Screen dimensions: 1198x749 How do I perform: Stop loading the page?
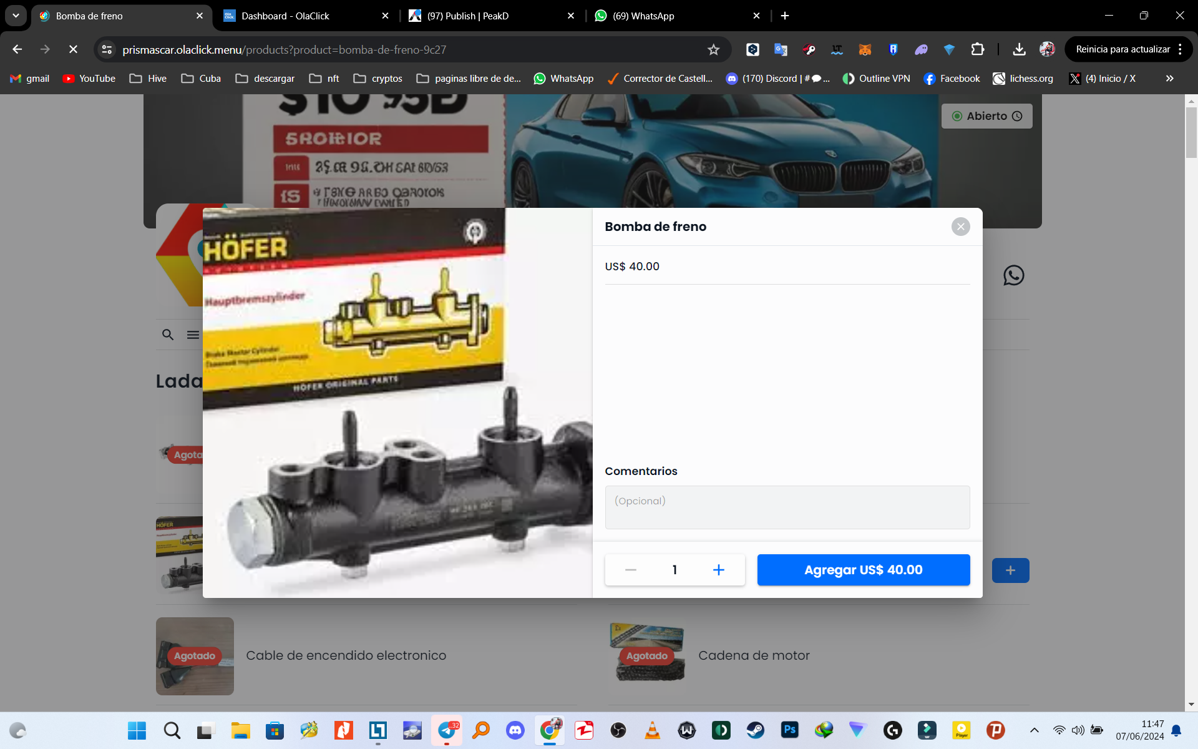point(73,49)
